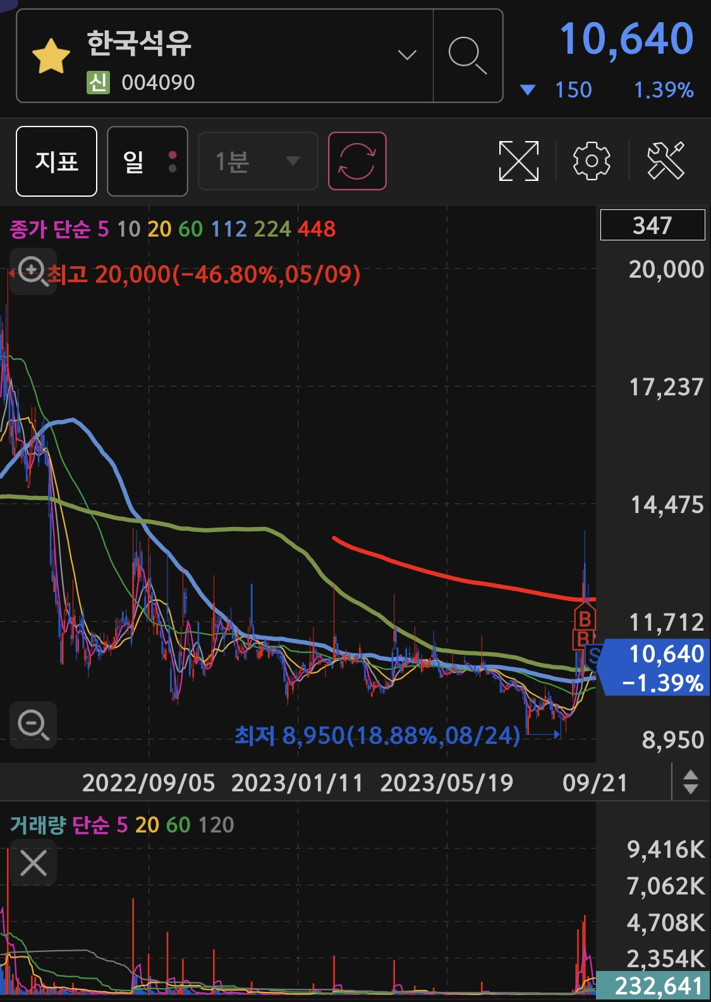Viewport: 711px width, 1002px height.
Task: Select the 112 moving average label
Action: pyautogui.click(x=229, y=229)
